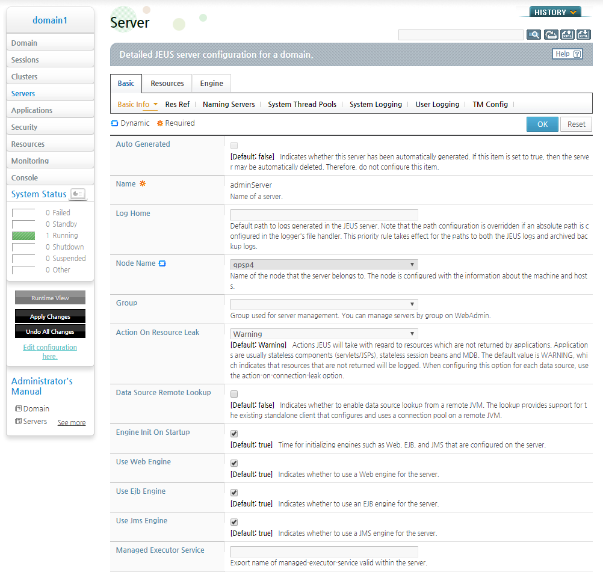Click the XML upload (import) icon
Image resolution: width=603 pixels, height=572 pixels.
(x=567, y=35)
